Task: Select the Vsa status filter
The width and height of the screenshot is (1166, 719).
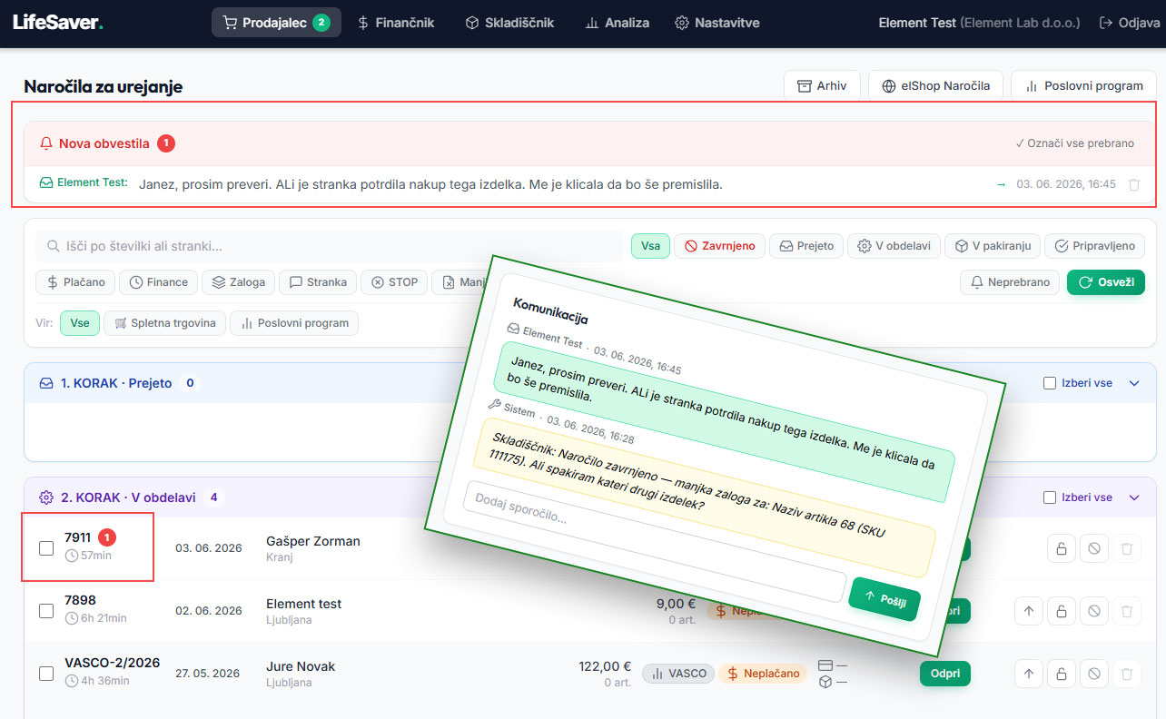Action: click(x=650, y=246)
